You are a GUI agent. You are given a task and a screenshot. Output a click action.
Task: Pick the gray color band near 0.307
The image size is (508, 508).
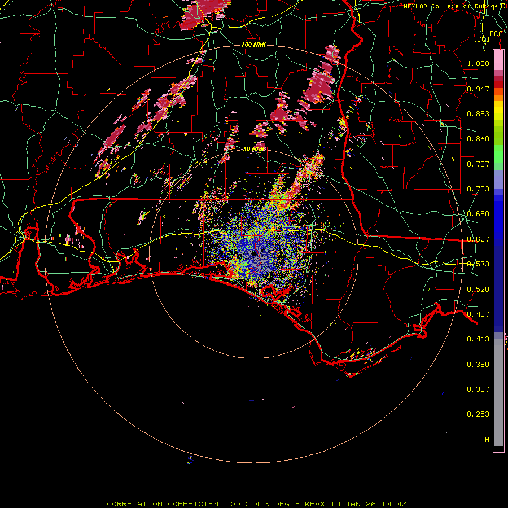(498, 392)
